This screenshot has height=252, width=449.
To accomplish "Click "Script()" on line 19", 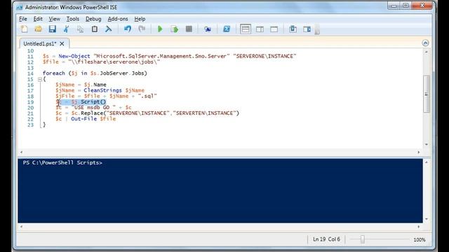I will click(x=93, y=102).
